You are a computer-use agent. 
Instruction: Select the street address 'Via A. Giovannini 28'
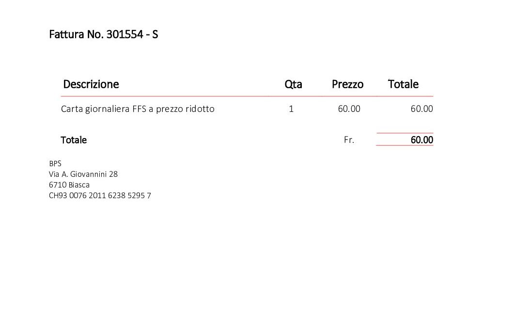click(x=83, y=174)
